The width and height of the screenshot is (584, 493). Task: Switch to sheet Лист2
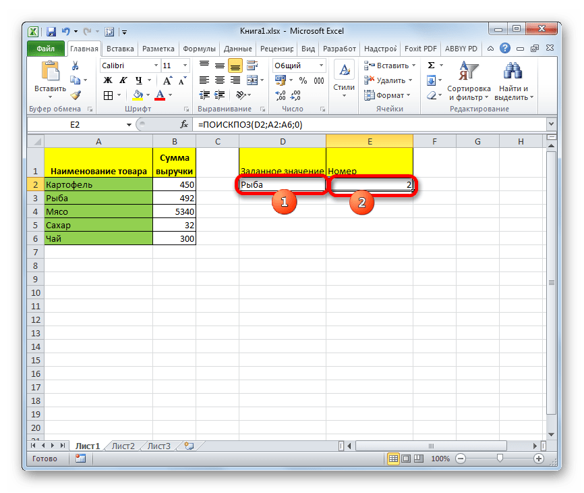123,446
